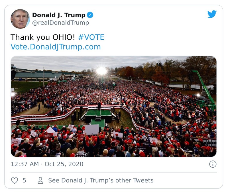
Task: Click the like count number 5
Action: [x=24, y=180]
